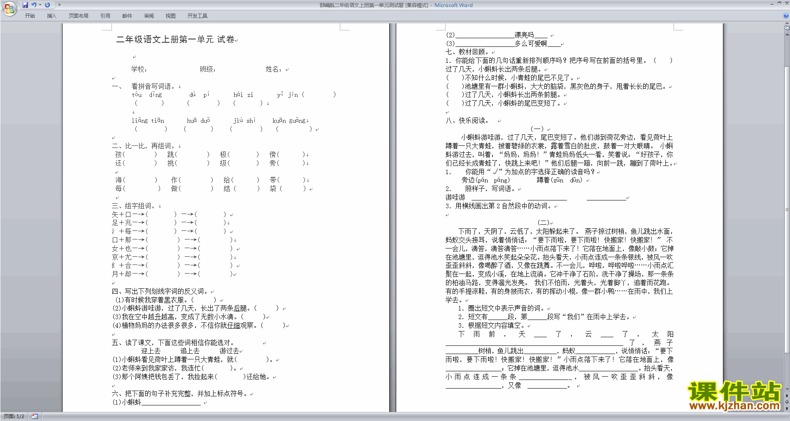This screenshot has height=421, width=790.
Task: Toggle the ruler view button above scrollbar
Action: (787, 28)
